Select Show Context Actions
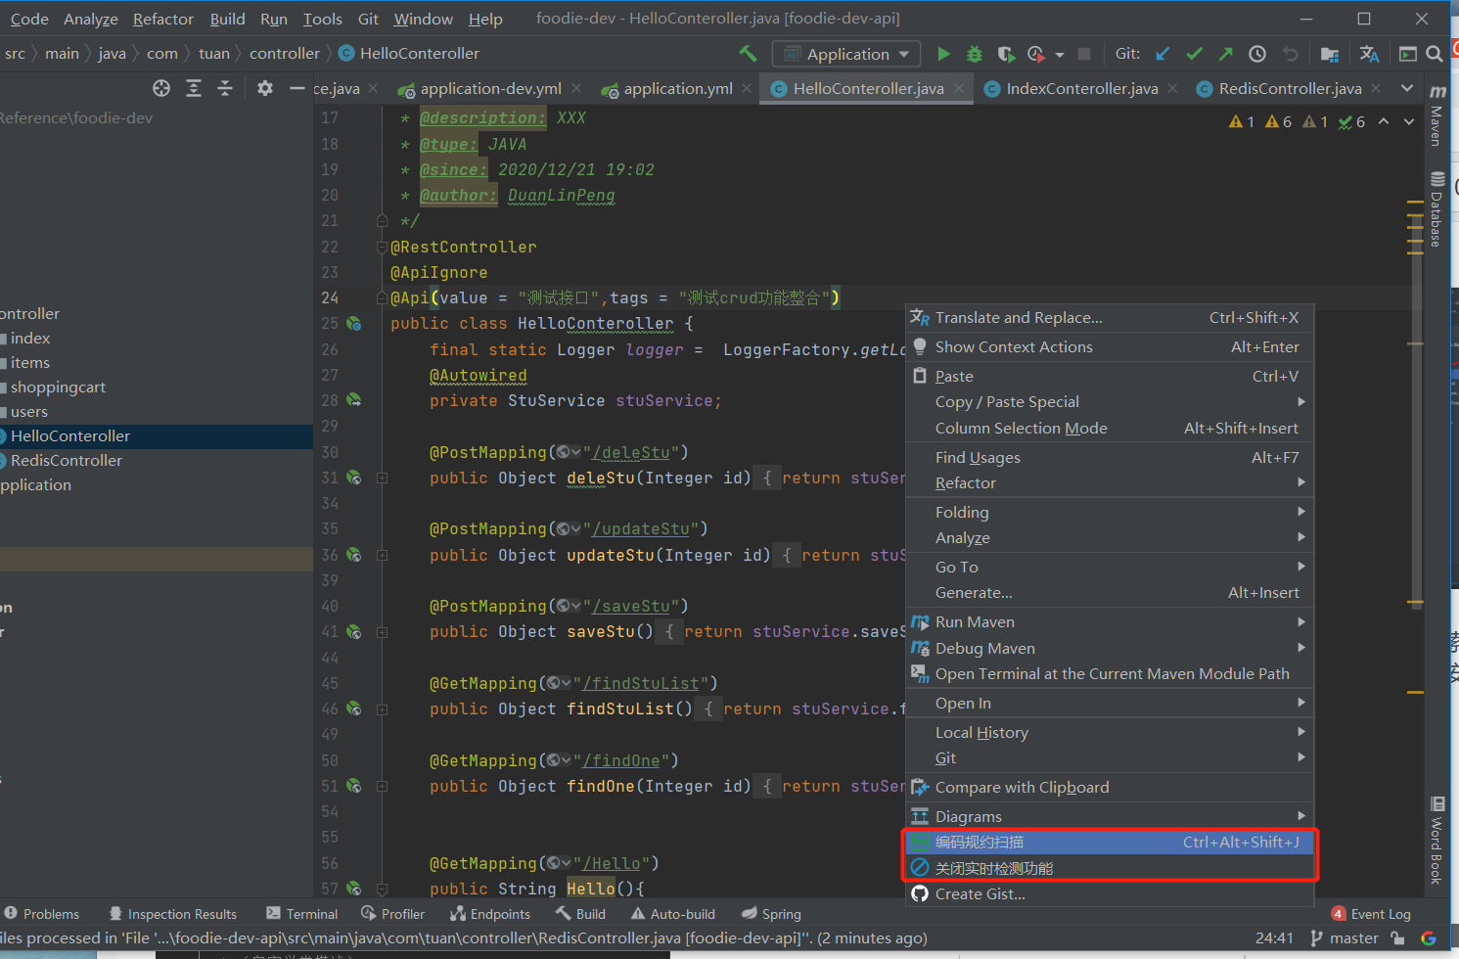The width and height of the screenshot is (1459, 959). click(1110, 347)
